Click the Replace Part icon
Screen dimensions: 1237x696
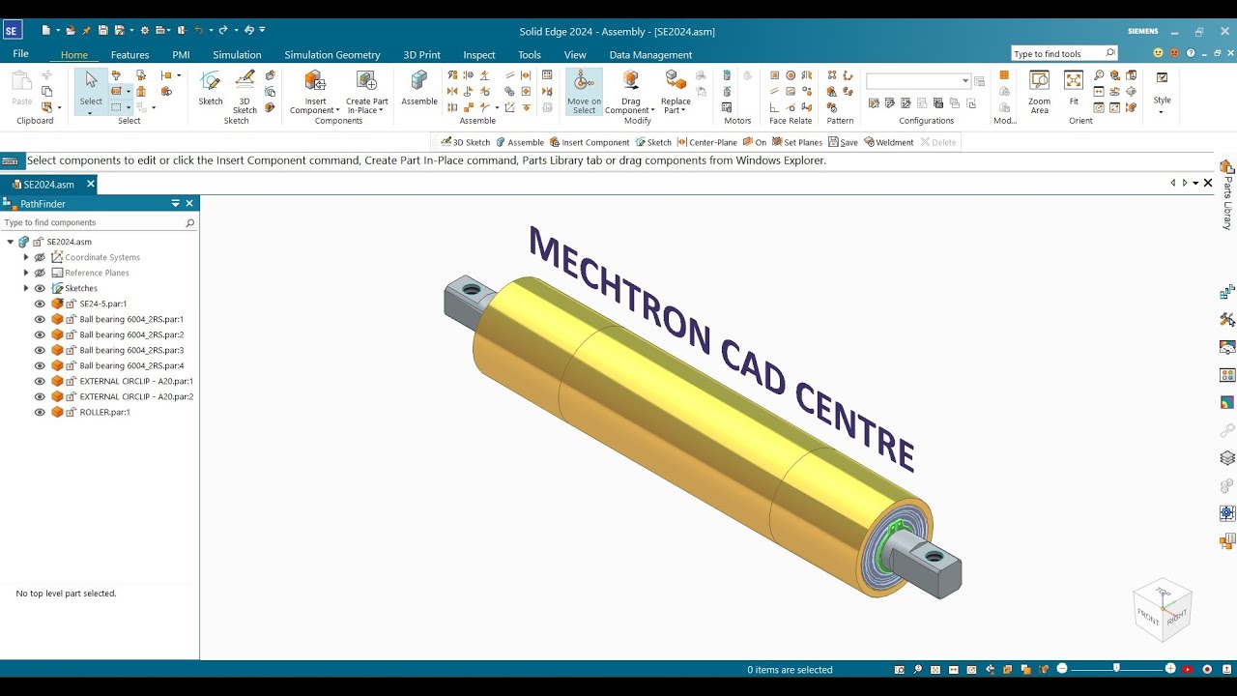tap(676, 79)
